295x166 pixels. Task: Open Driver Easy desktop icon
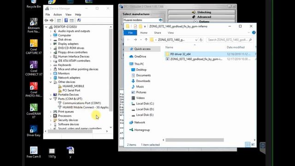[x=34, y=131]
